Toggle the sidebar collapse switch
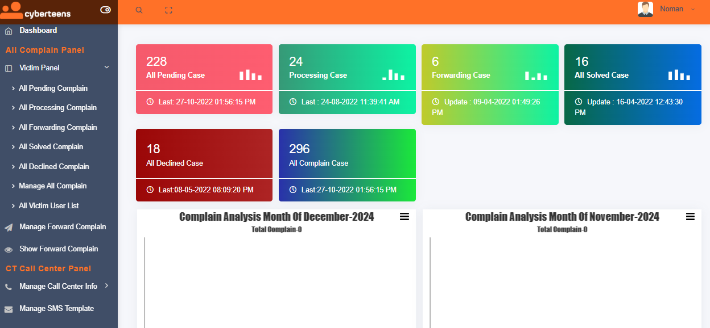Viewport: 710px width, 328px height. (105, 10)
